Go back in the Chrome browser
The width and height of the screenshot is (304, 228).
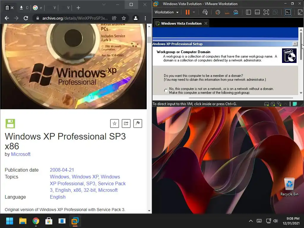point(7,18)
